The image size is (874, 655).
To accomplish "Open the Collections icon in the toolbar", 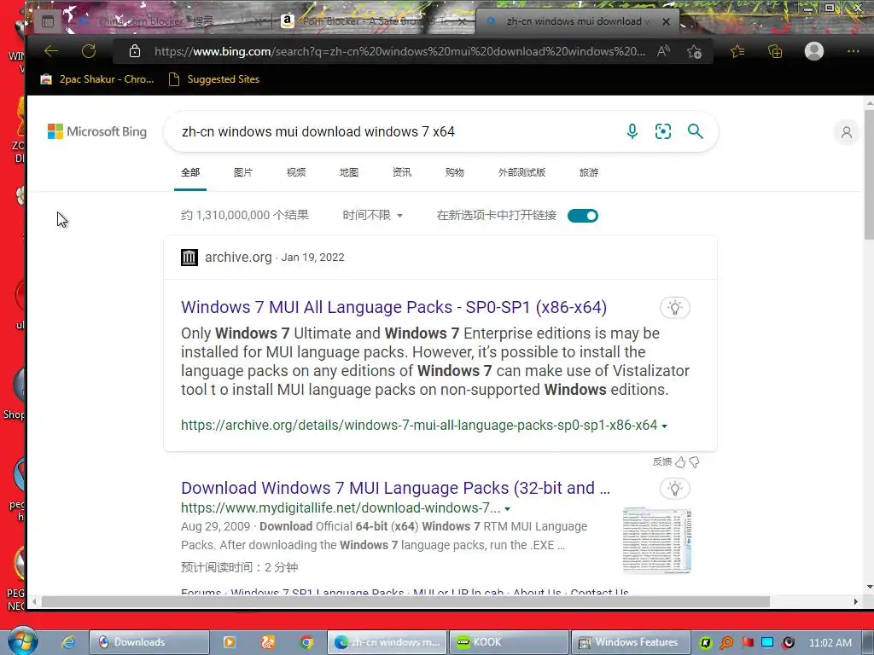I will pyautogui.click(x=775, y=52).
